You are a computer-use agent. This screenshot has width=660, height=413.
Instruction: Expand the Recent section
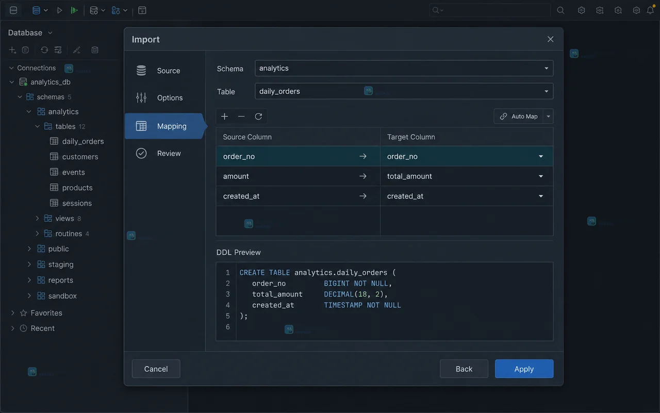click(13, 328)
